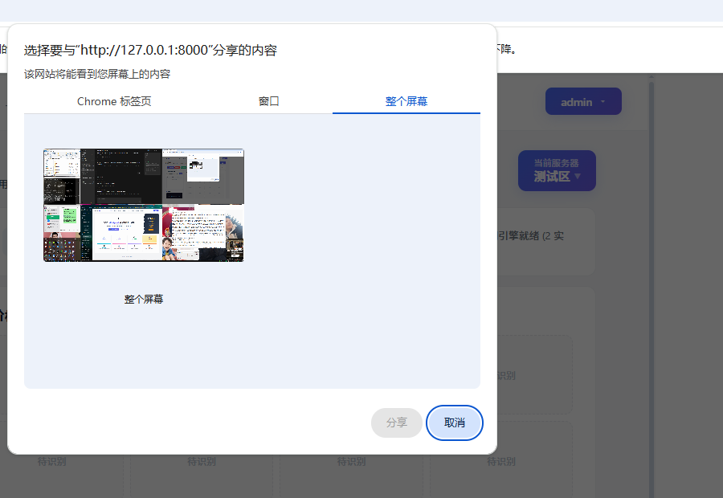
Task: Select the 整个屏幕 tab
Action: coord(406,101)
